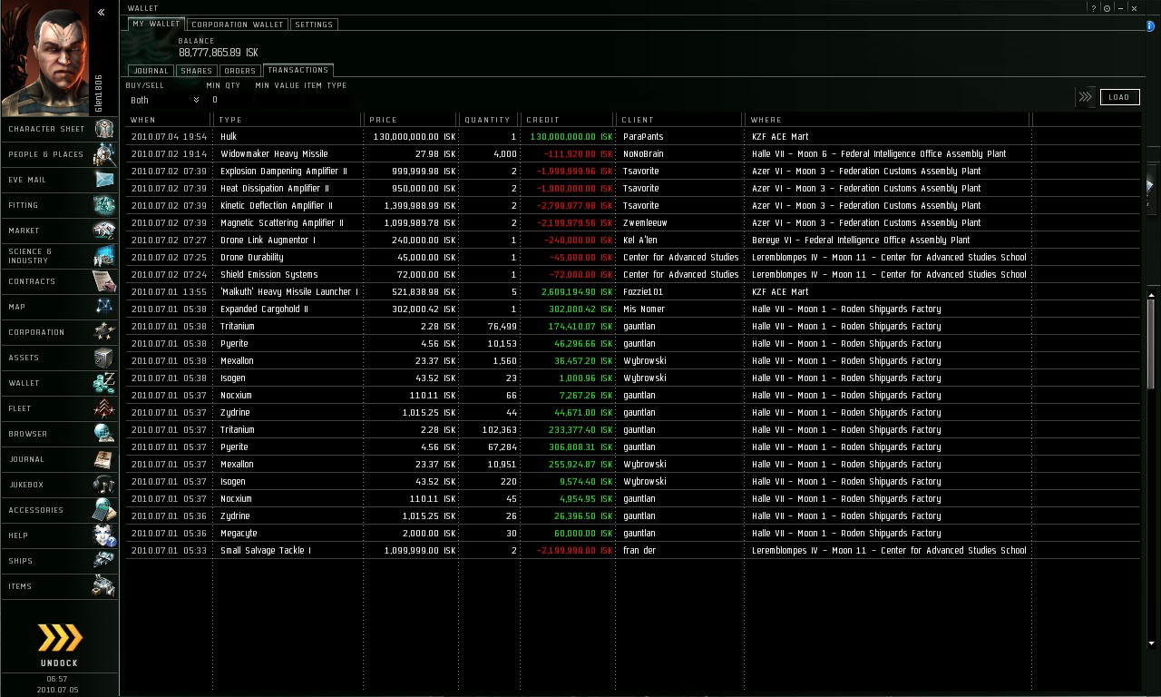Open the Fitting window icon

pyautogui.click(x=104, y=205)
